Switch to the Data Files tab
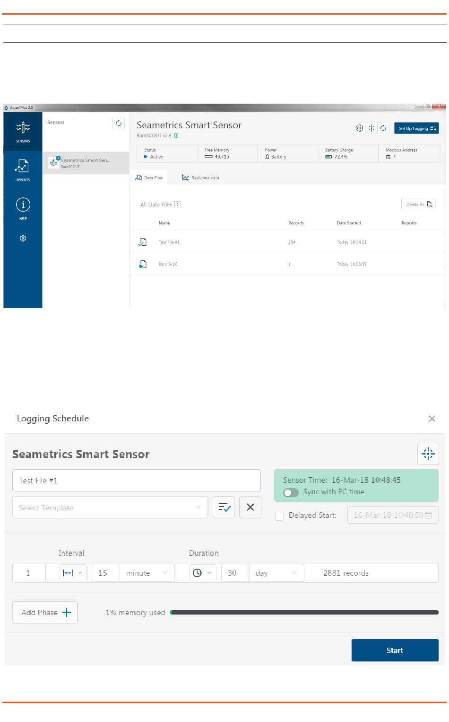 [x=149, y=178]
